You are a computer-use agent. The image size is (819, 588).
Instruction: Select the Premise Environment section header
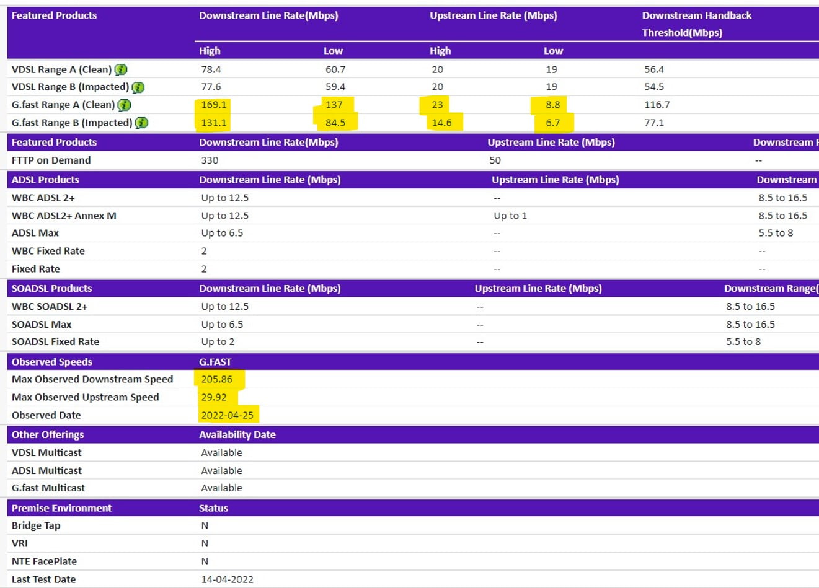pos(61,508)
